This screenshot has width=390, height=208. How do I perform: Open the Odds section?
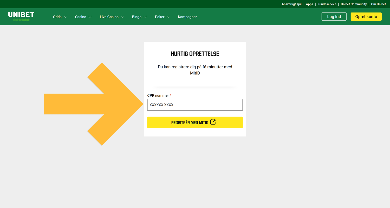click(x=57, y=17)
